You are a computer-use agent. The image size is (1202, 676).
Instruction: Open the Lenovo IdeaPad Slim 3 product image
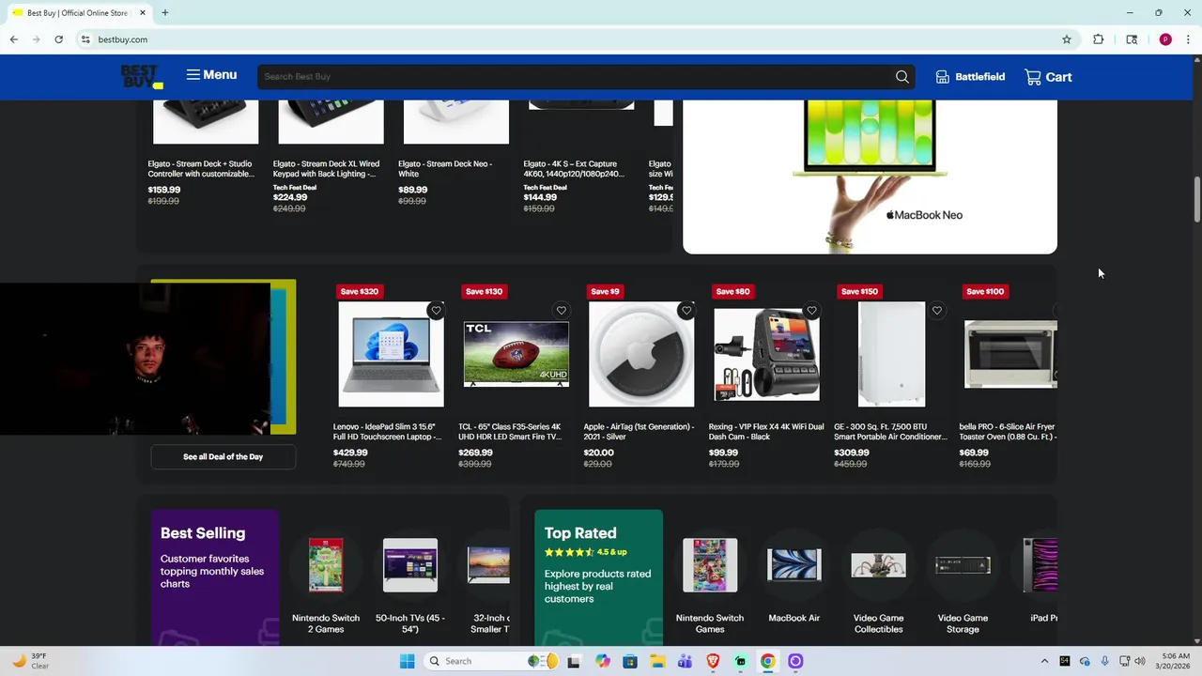(391, 354)
